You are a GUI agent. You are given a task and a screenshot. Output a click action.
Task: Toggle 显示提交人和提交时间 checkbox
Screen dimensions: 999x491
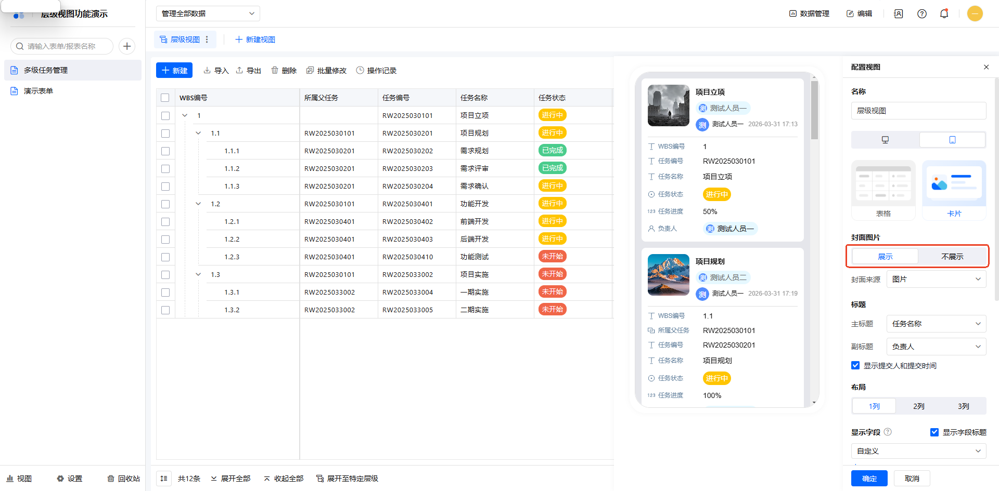[855, 366]
